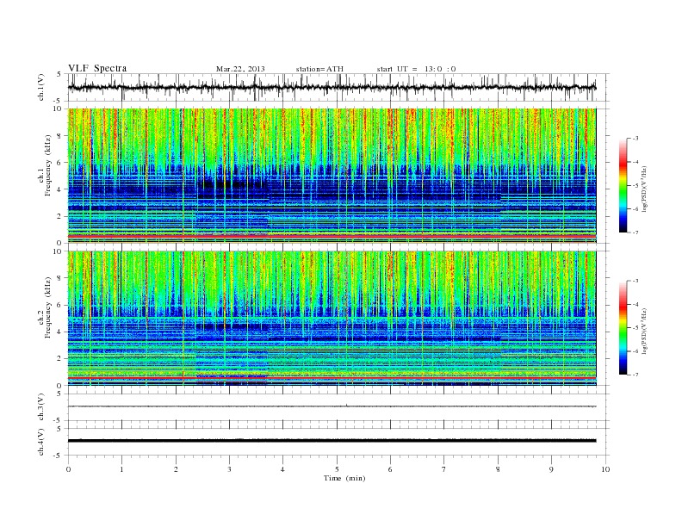Click the "-3" tick on ch.1 colorbar
682x527 pixels.
coord(635,139)
